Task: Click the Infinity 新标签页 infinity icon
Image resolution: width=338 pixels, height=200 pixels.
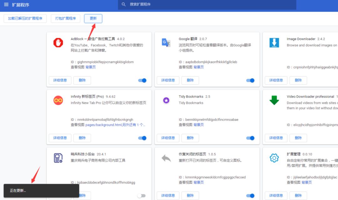Action: click(x=58, y=100)
